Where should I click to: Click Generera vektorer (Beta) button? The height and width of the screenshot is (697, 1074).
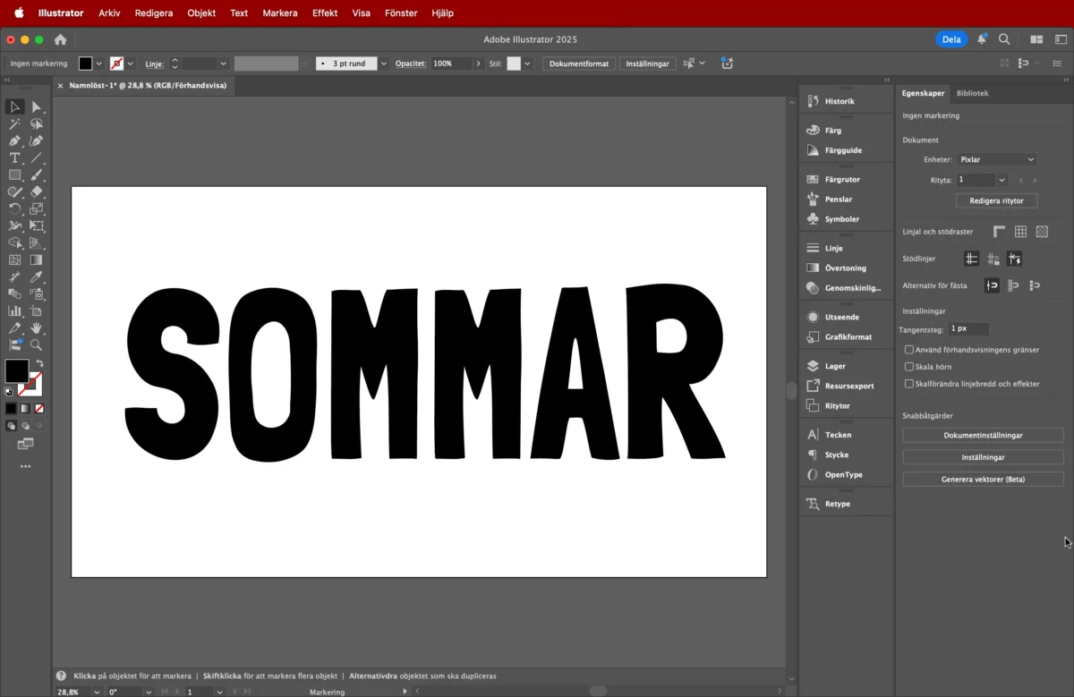(x=983, y=480)
